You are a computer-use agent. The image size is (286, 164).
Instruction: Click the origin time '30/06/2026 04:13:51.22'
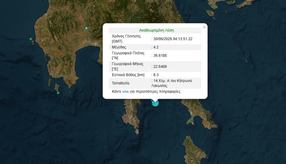[173, 39]
